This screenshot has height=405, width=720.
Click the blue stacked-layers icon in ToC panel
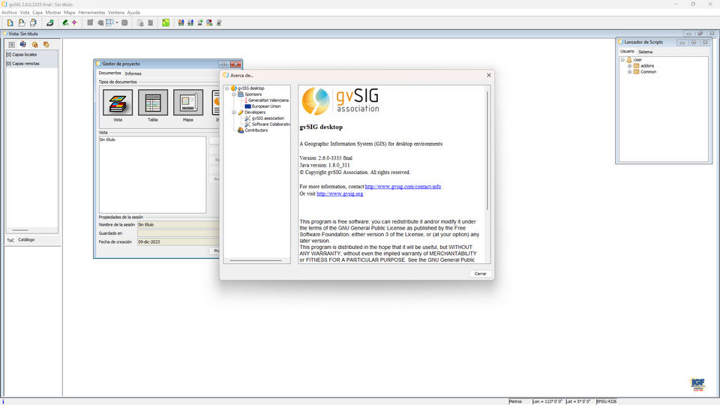tap(23, 44)
